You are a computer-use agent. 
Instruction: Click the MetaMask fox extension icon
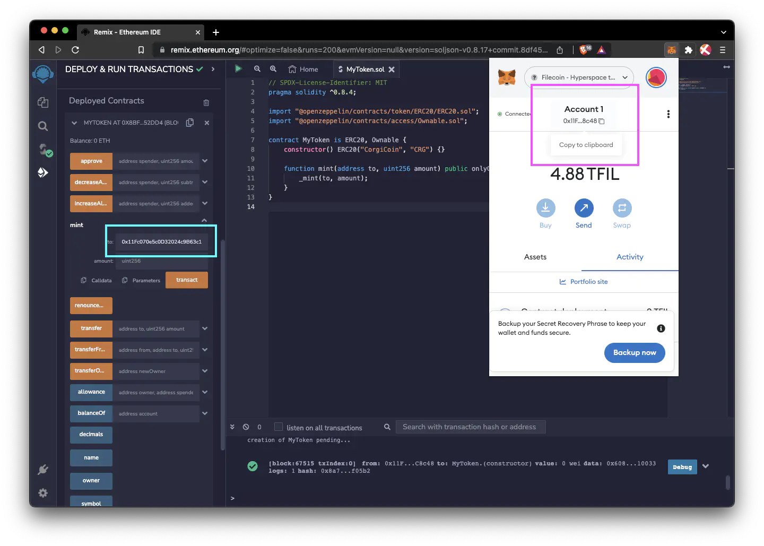(x=672, y=50)
